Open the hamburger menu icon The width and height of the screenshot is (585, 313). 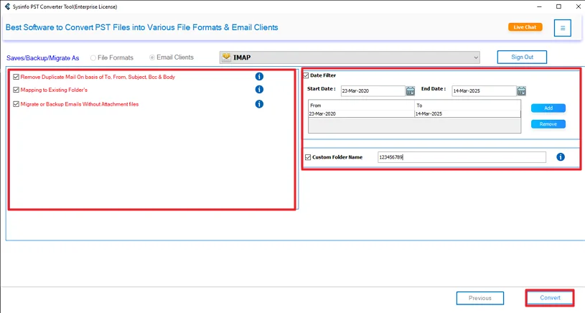[x=563, y=28]
